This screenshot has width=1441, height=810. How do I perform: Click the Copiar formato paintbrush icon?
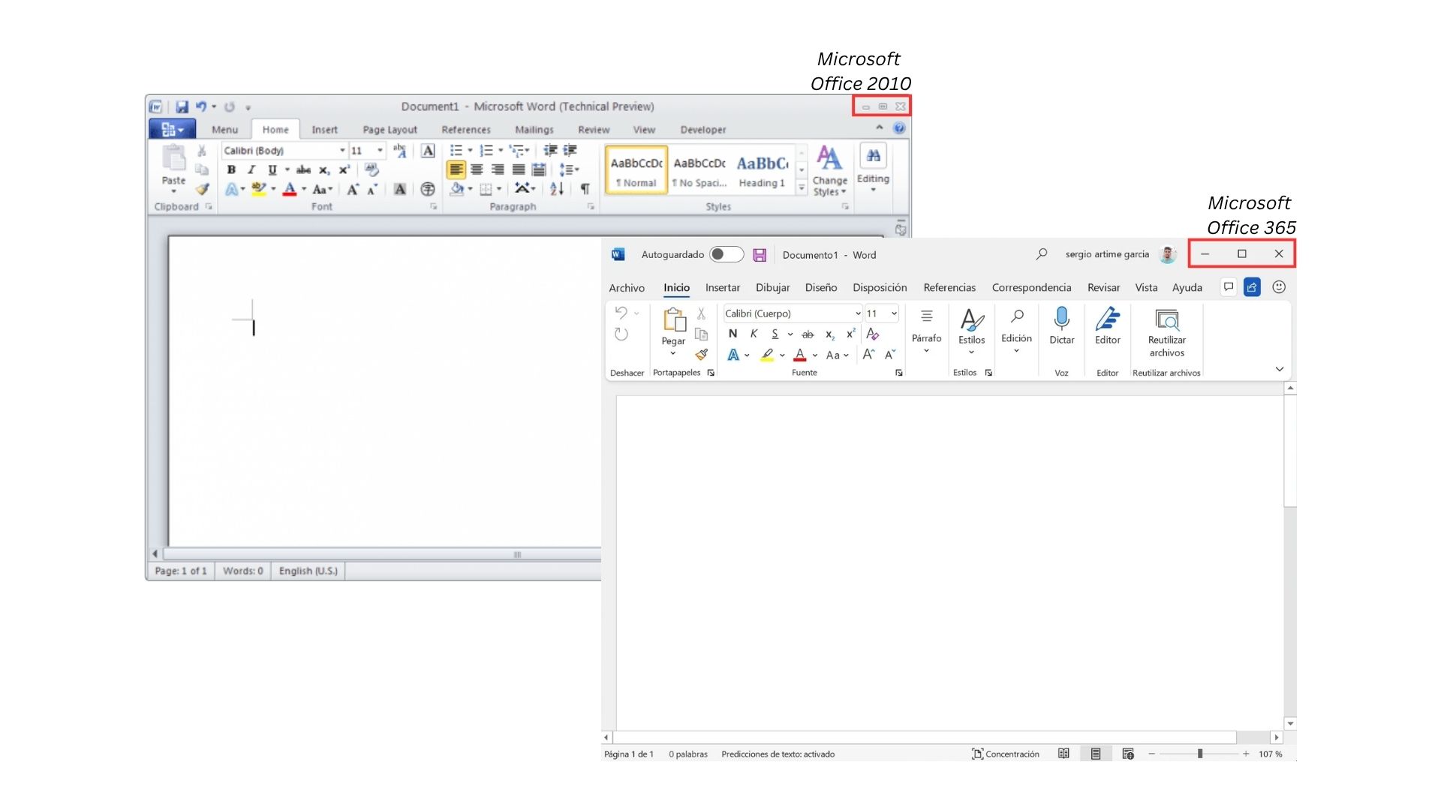[701, 355]
